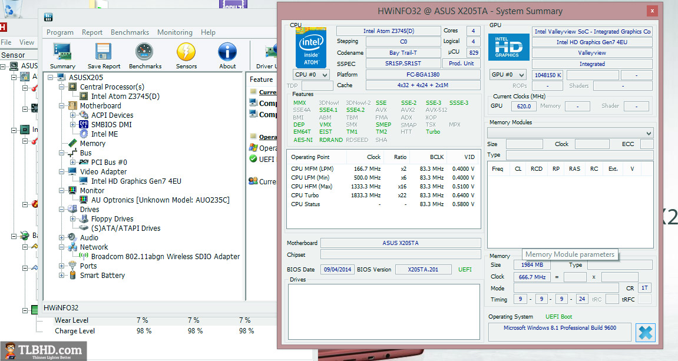678x361 pixels.
Task: Click the Drives icon in tree
Action: [72, 209]
